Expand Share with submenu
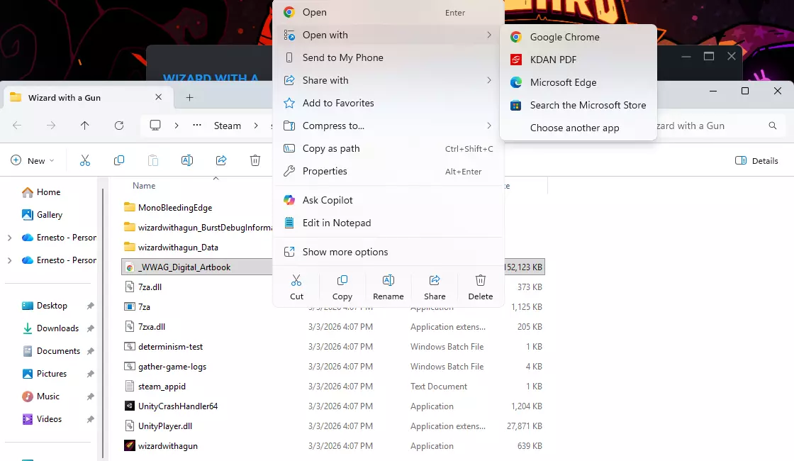794x461 pixels. click(388, 81)
